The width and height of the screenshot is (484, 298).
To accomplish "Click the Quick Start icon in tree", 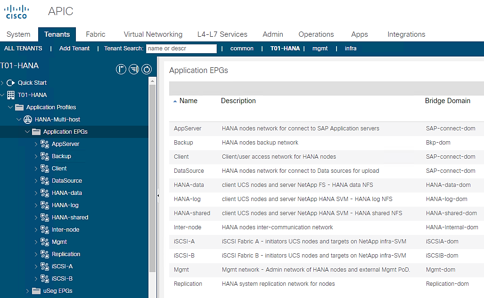I will coord(11,83).
